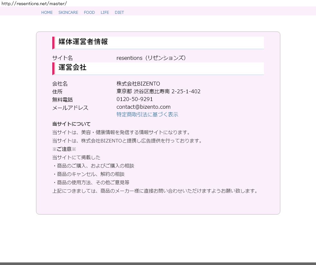Click the site name resentions（リゼンションズ）

pyautogui.click(x=151, y=58)
